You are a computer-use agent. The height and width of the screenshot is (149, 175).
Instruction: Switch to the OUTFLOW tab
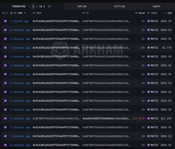click(119, 6)
